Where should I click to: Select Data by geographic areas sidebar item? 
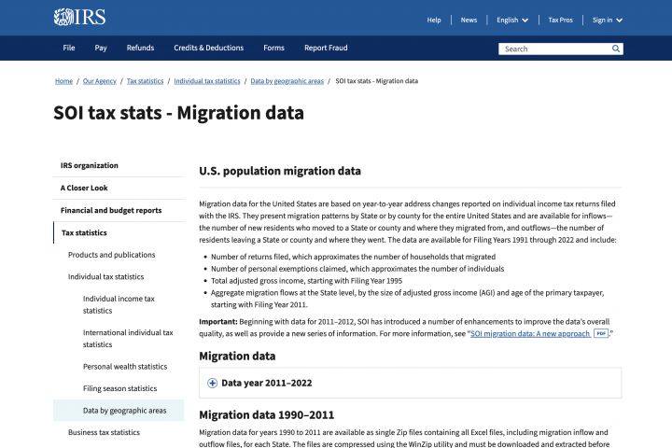[119, 411]
